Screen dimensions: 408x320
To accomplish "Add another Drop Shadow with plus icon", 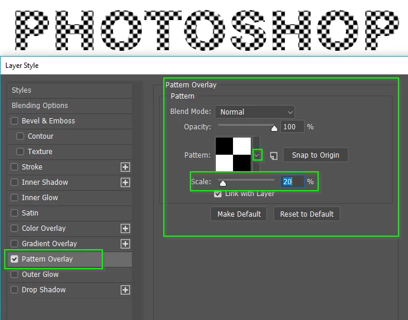I will [125, 290].
